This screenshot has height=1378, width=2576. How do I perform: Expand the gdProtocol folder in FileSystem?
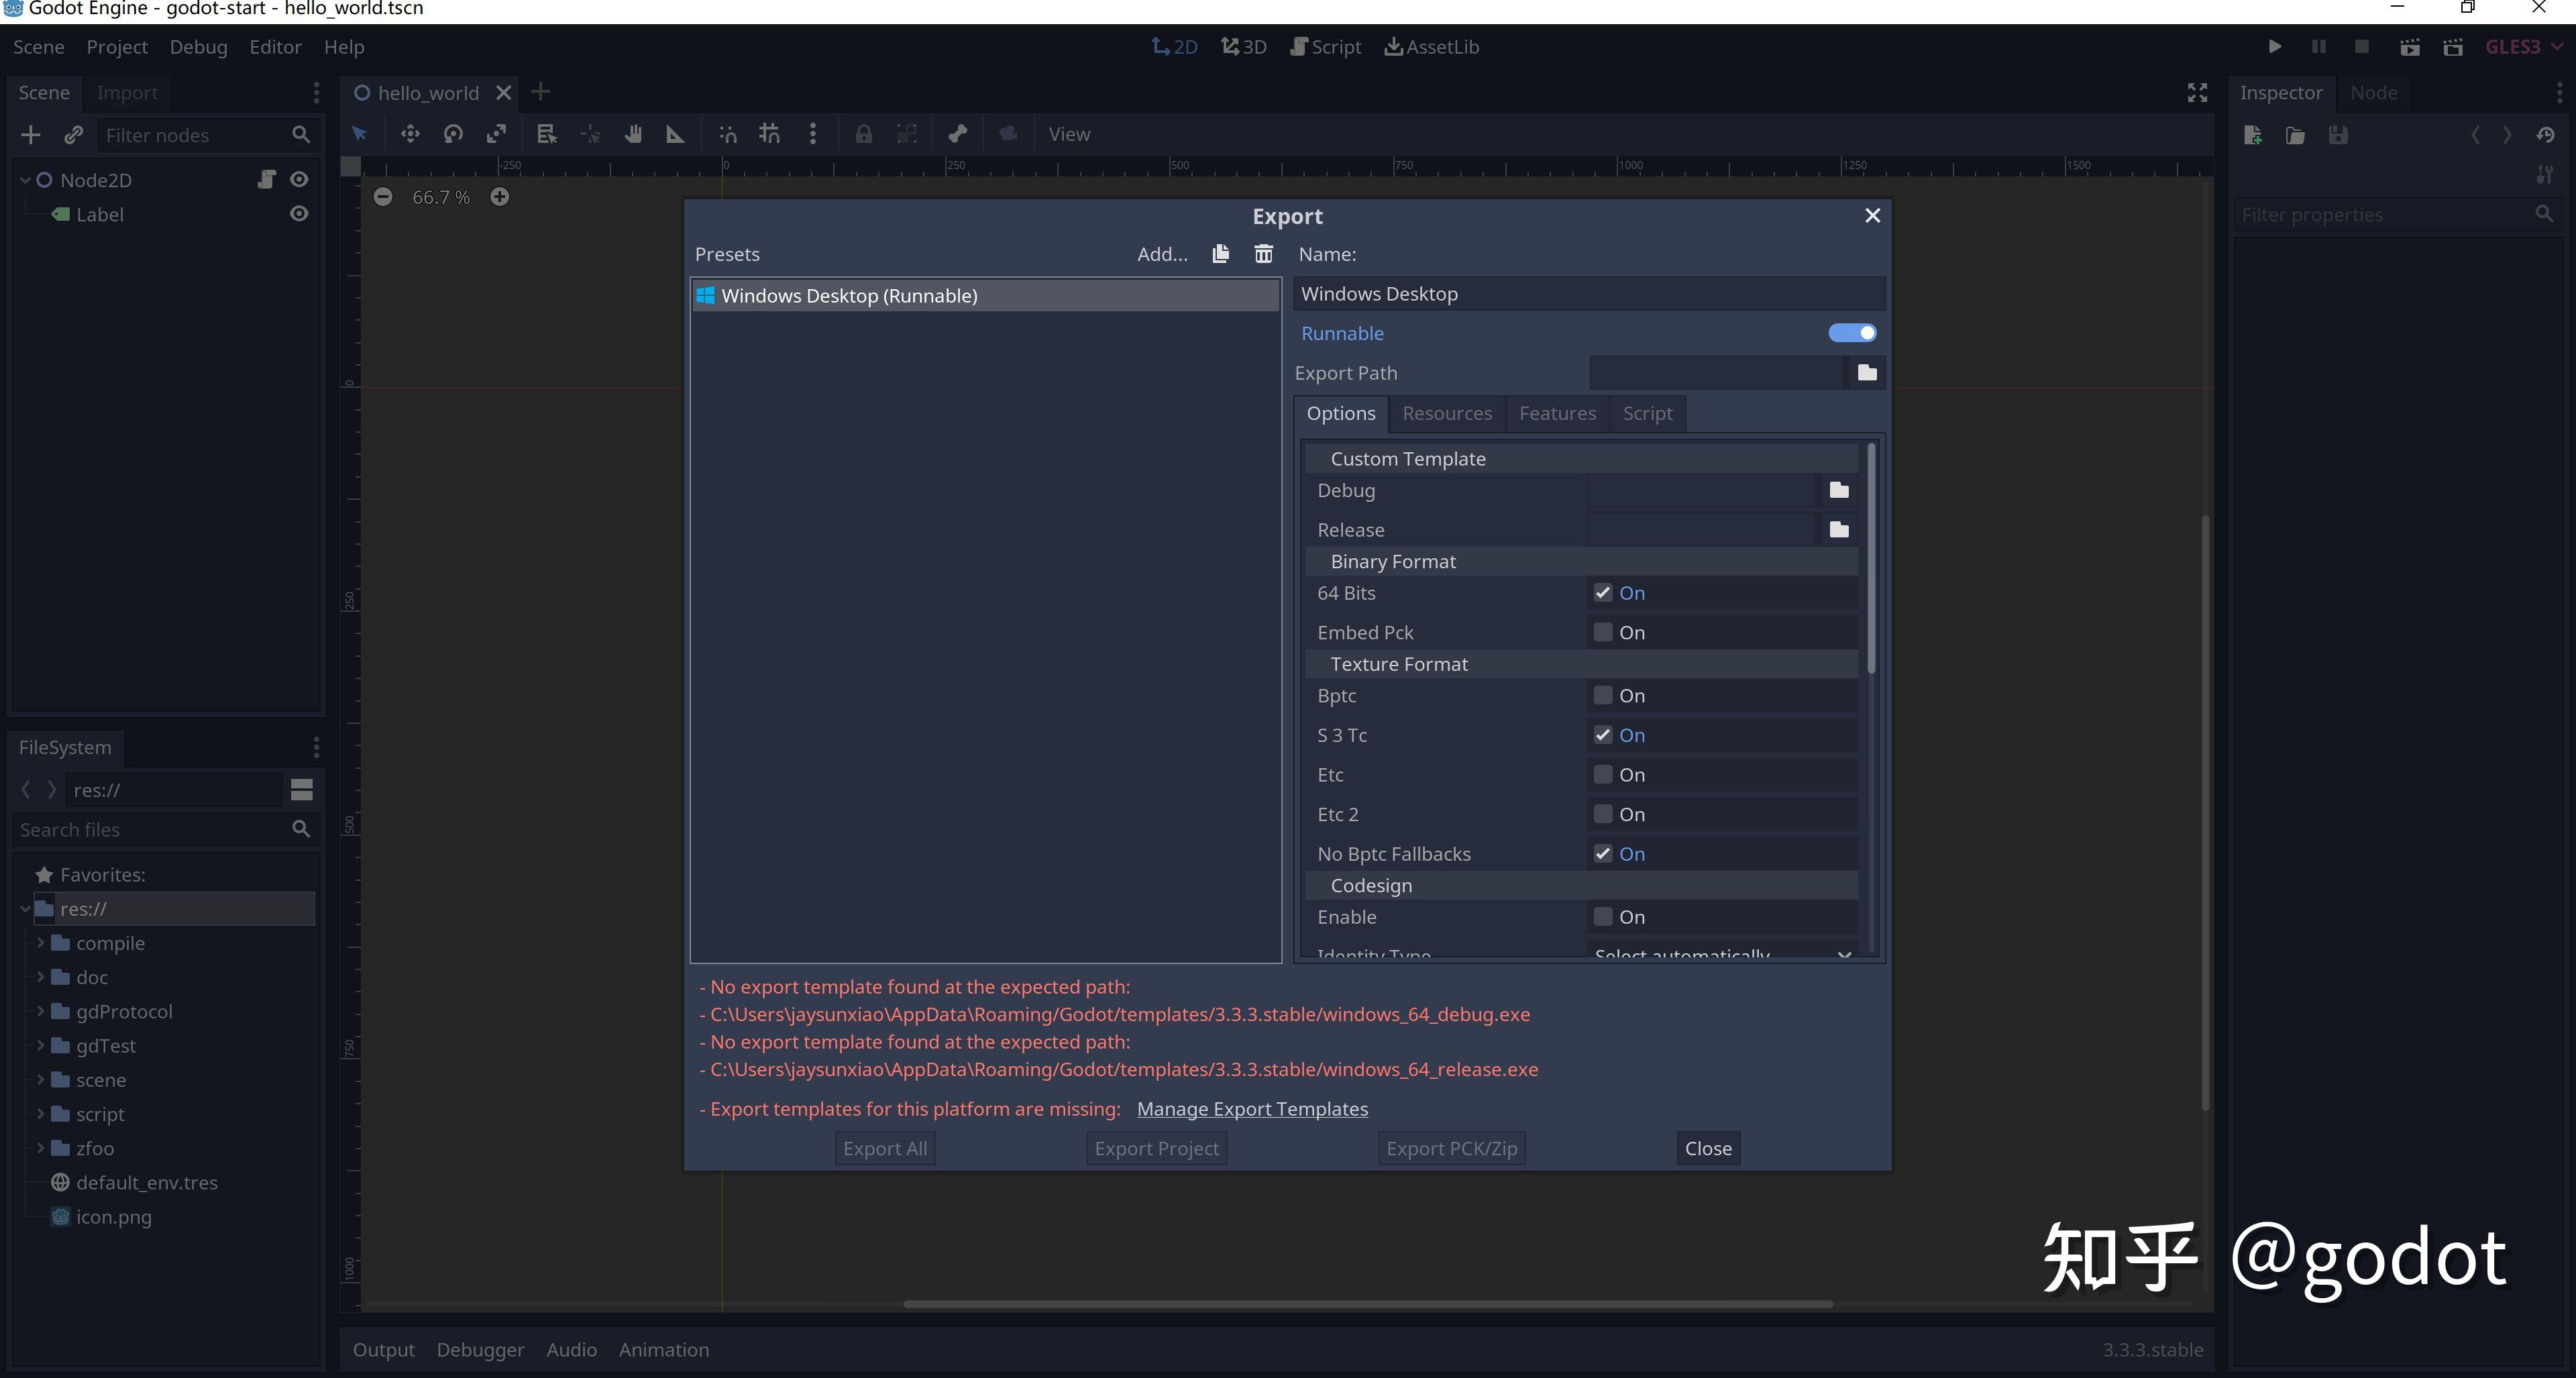point(40,1011)
